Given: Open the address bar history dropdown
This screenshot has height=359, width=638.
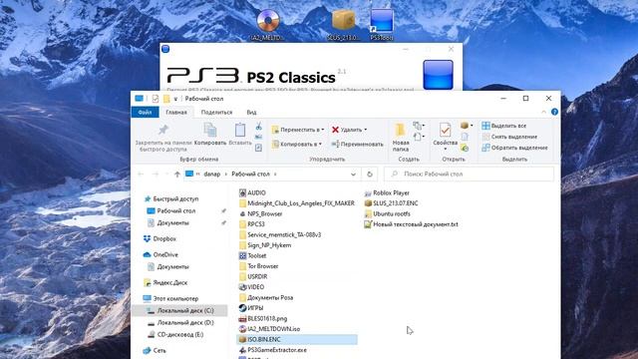Looking at the screenshot, I should (x=353, y=175).
